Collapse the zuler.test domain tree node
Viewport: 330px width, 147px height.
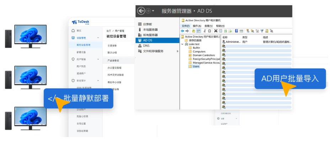[x=182, y=44]
